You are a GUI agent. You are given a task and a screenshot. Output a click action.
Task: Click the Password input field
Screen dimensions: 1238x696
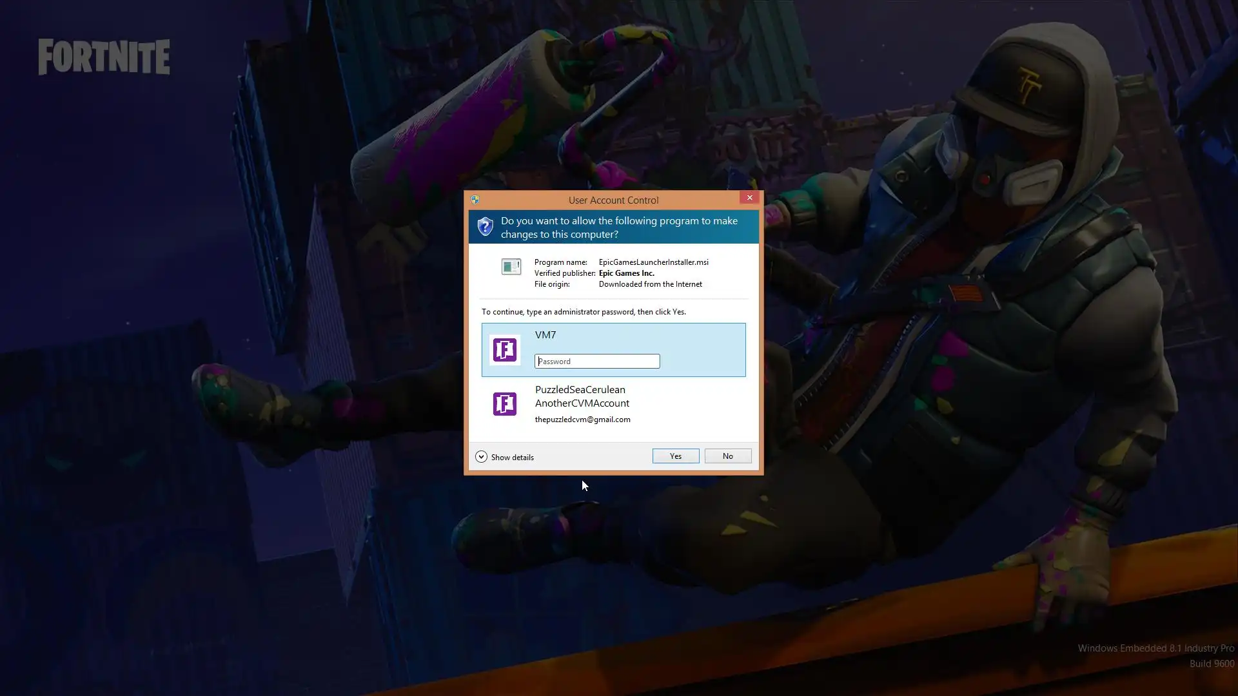point(597,362)
